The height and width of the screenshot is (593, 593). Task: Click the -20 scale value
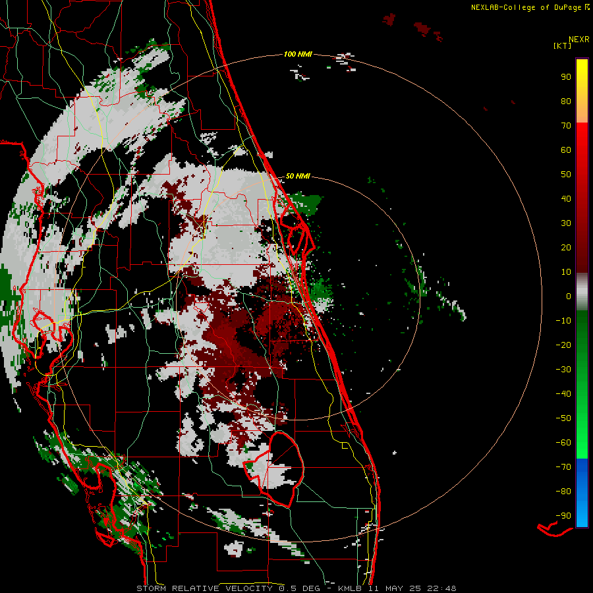coord(563,345)
